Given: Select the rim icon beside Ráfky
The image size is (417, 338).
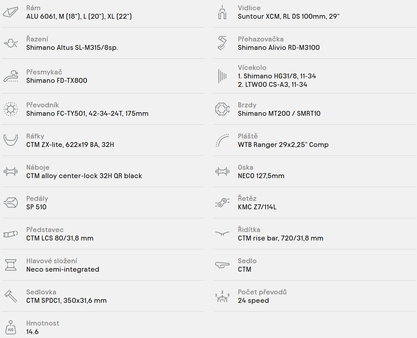Looking at the screenshot, I should 11,140.
